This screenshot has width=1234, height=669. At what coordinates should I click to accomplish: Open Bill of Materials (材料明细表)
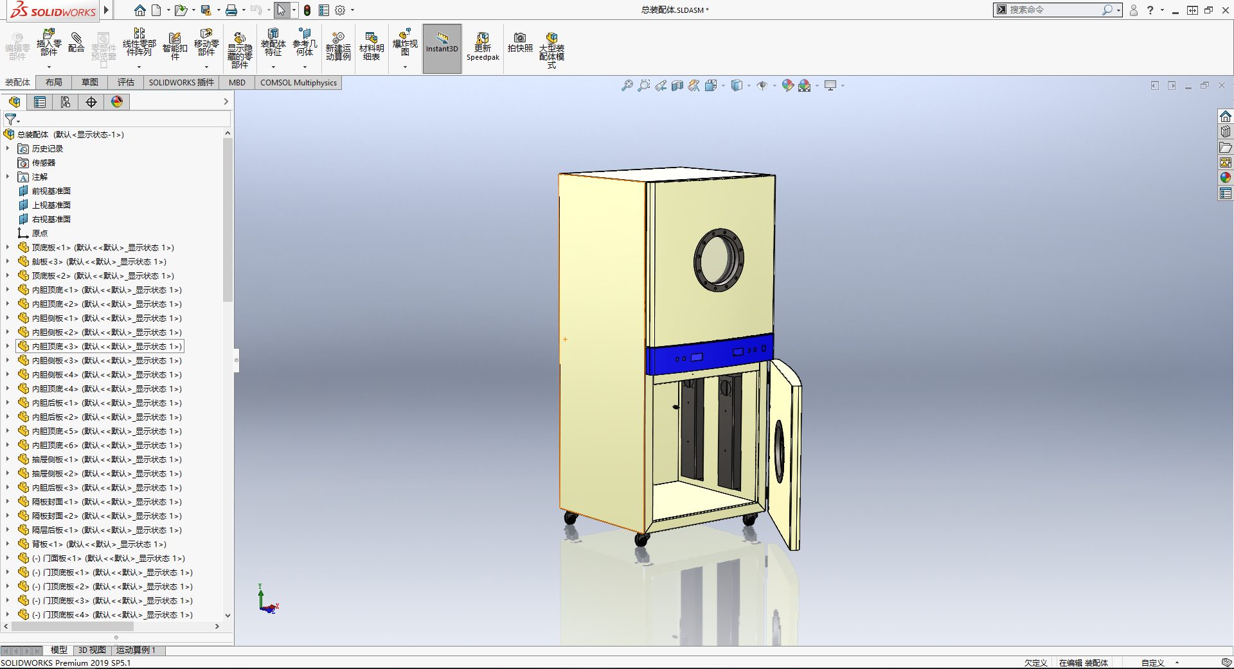[371, 46]
